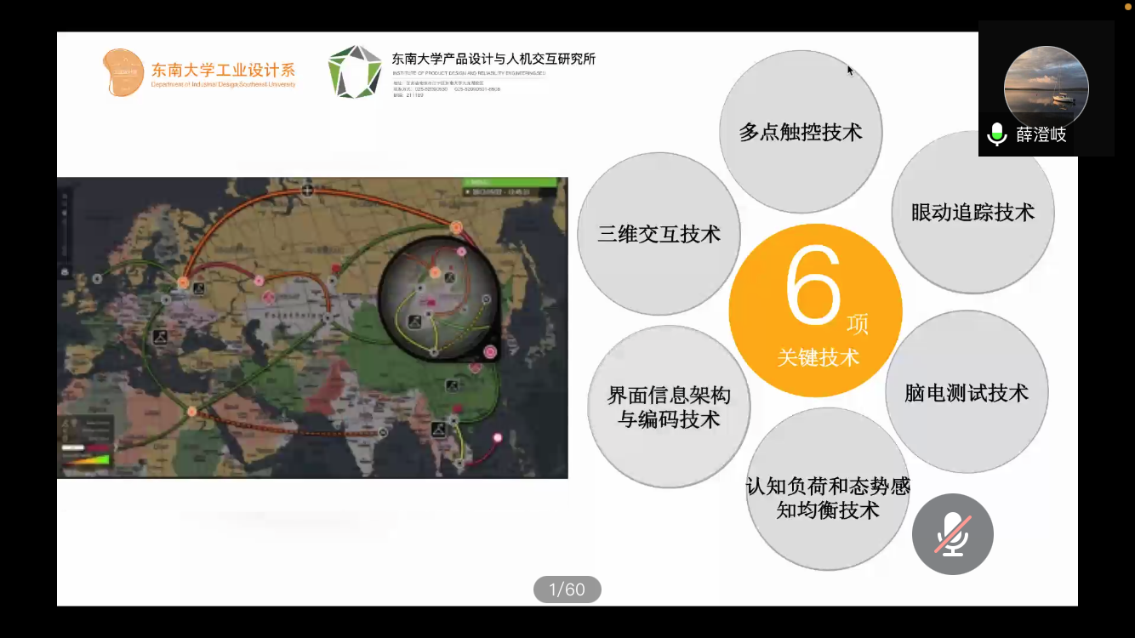
Task: Click the speaker name 薛澄岐
Action: (1041, 134)
